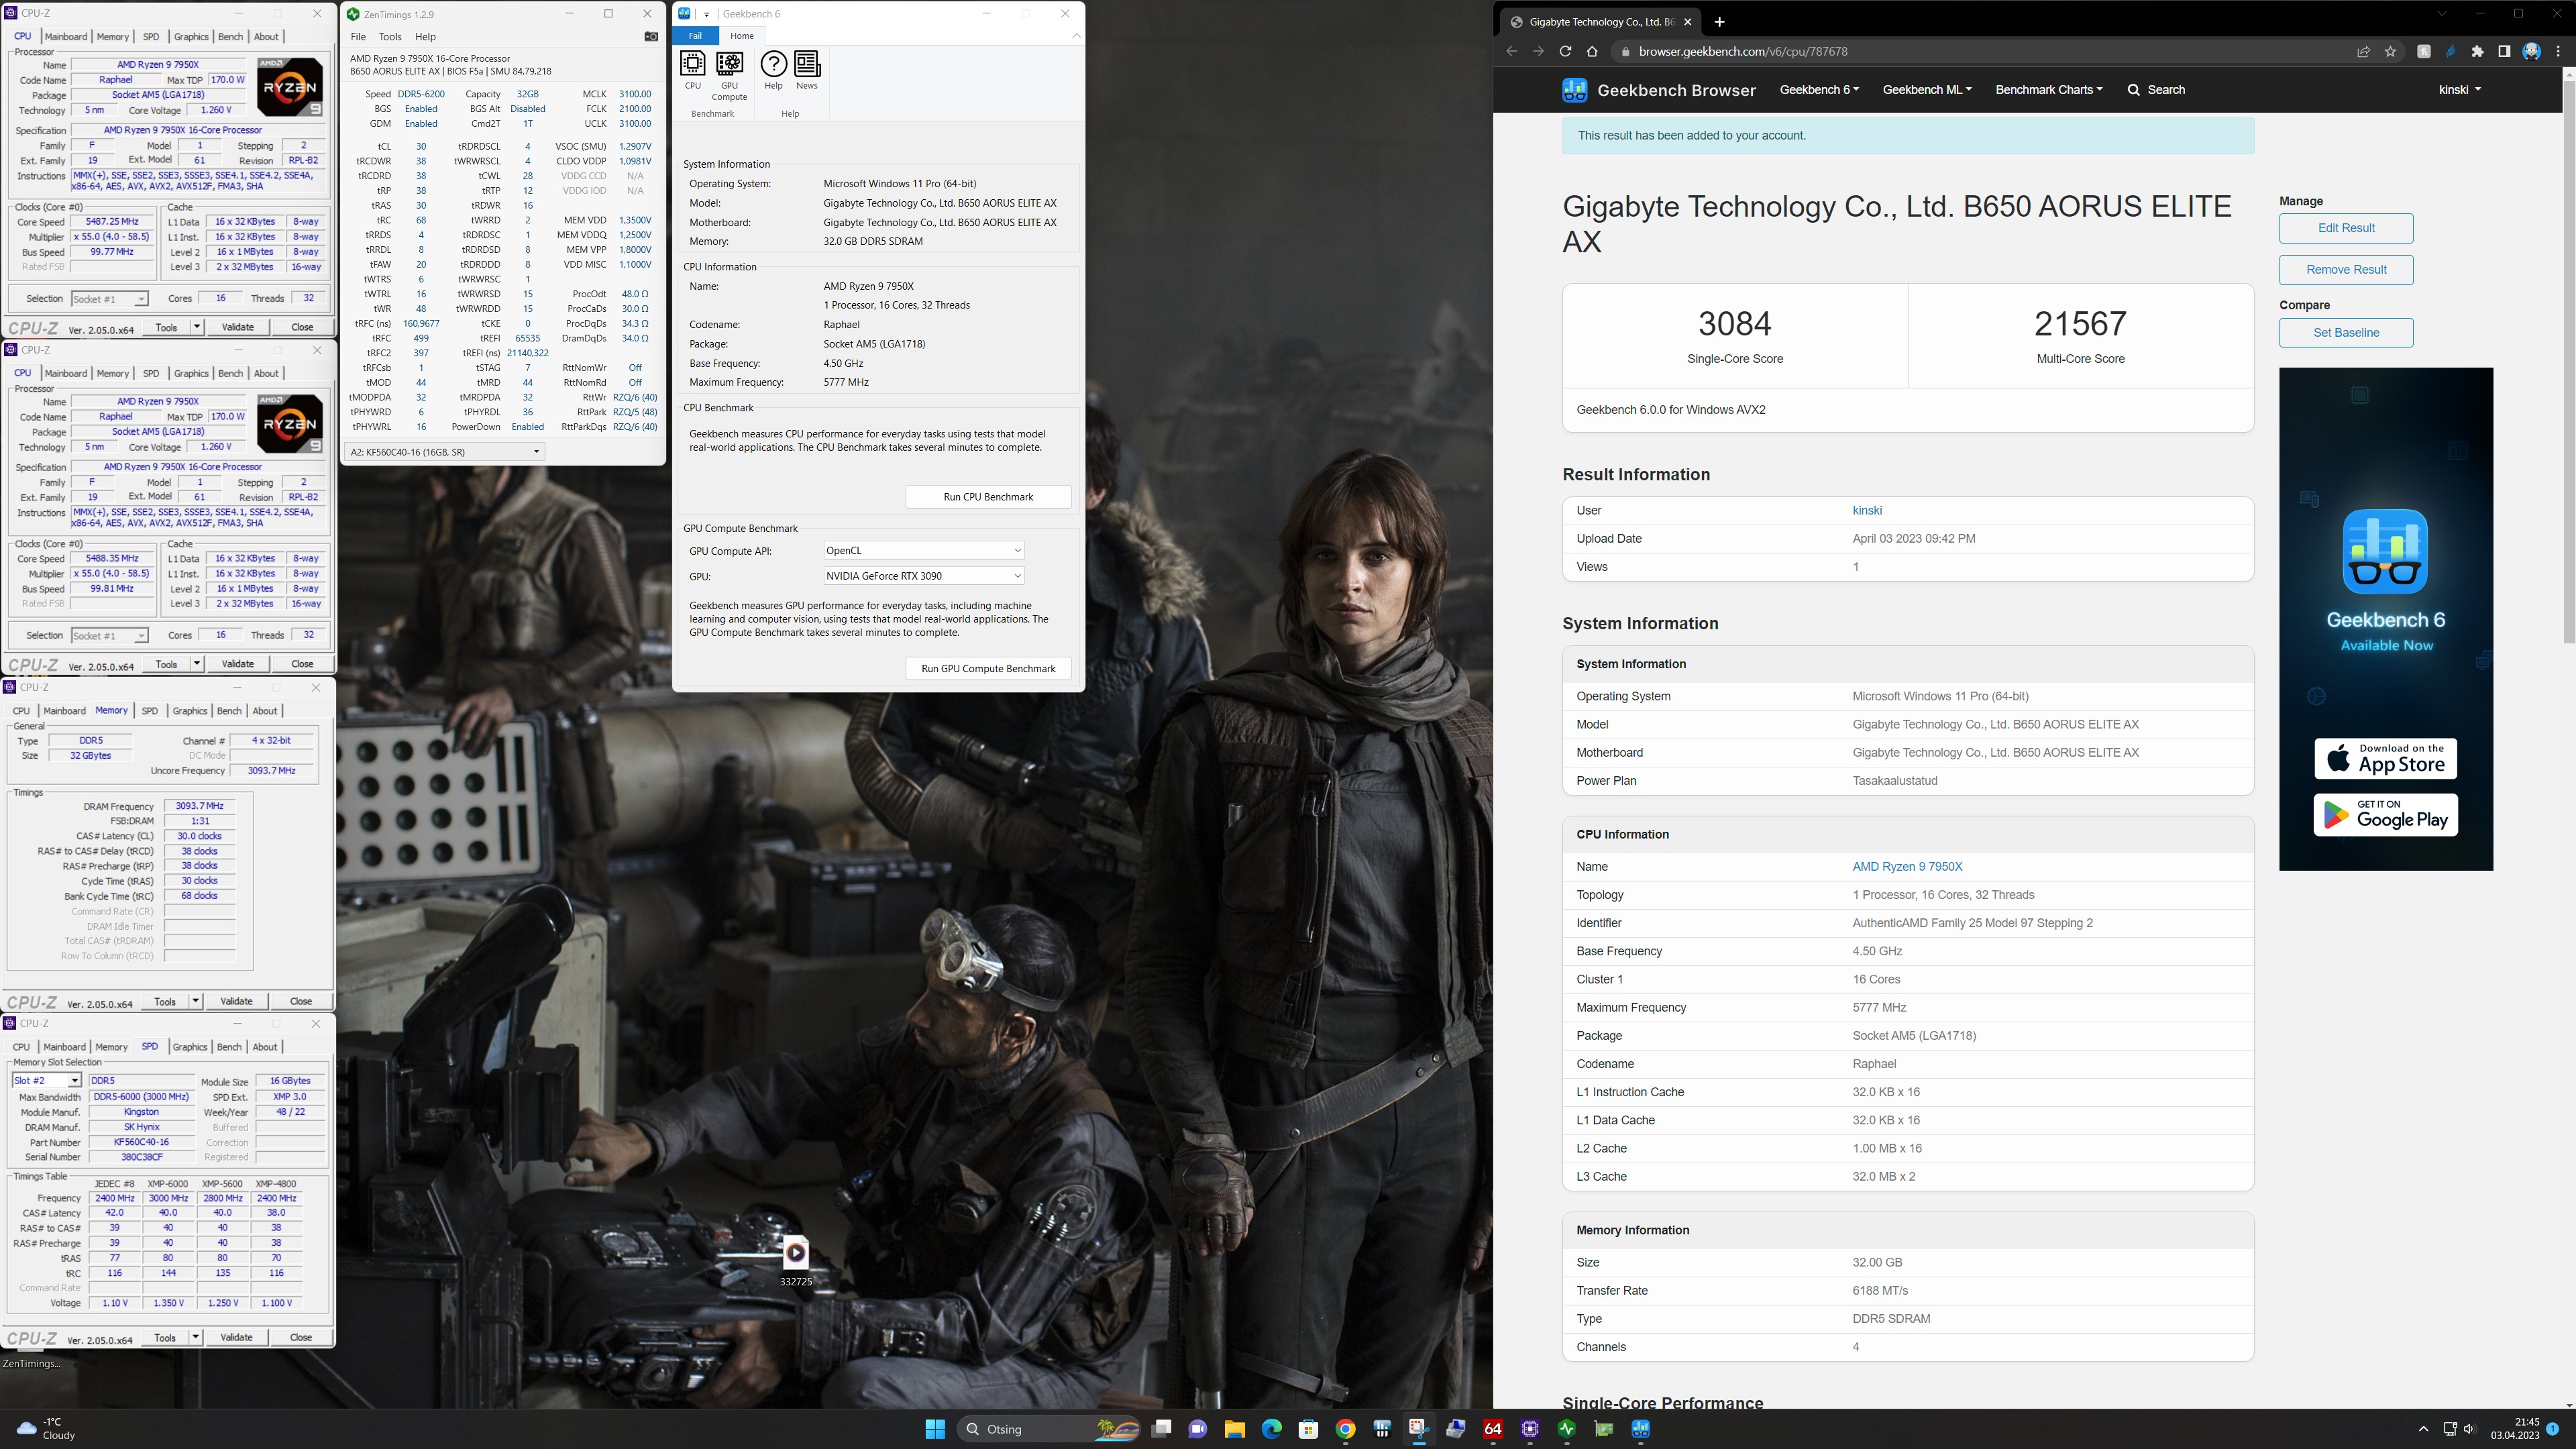Switch to Home tab in Geekbench ribbon

pyautogui.click(x=741, y=36)
